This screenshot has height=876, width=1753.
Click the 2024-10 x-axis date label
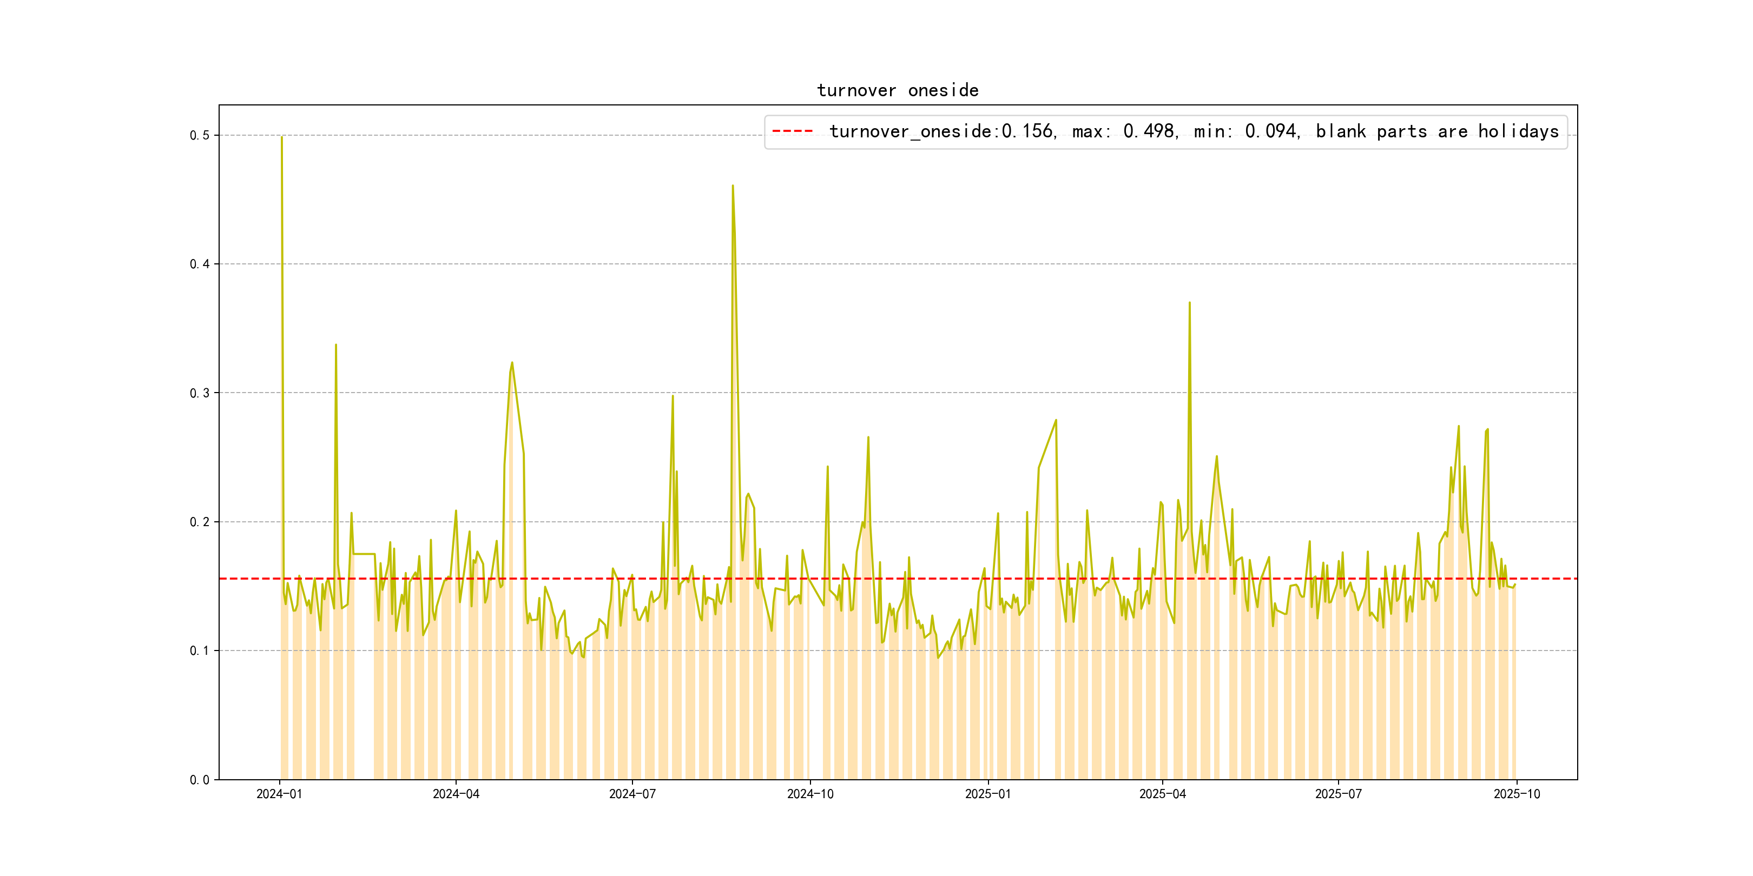click(810, 794)
